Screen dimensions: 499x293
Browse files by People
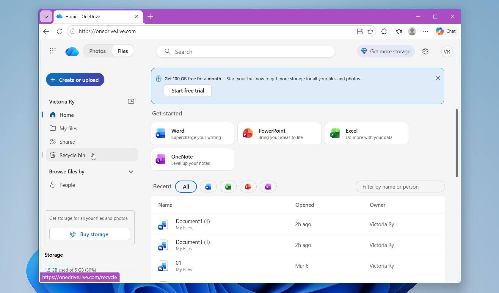pos(92,185)
